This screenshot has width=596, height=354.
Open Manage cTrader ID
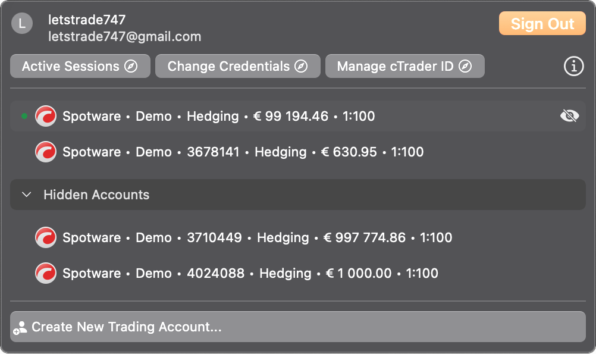click(x=405, y=66)
